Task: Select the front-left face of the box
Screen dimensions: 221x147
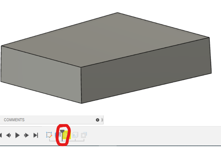Action: 41,74
